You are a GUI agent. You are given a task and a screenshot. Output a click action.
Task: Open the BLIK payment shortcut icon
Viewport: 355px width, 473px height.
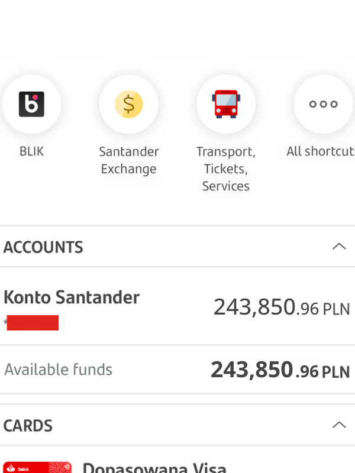click(31, 105)
